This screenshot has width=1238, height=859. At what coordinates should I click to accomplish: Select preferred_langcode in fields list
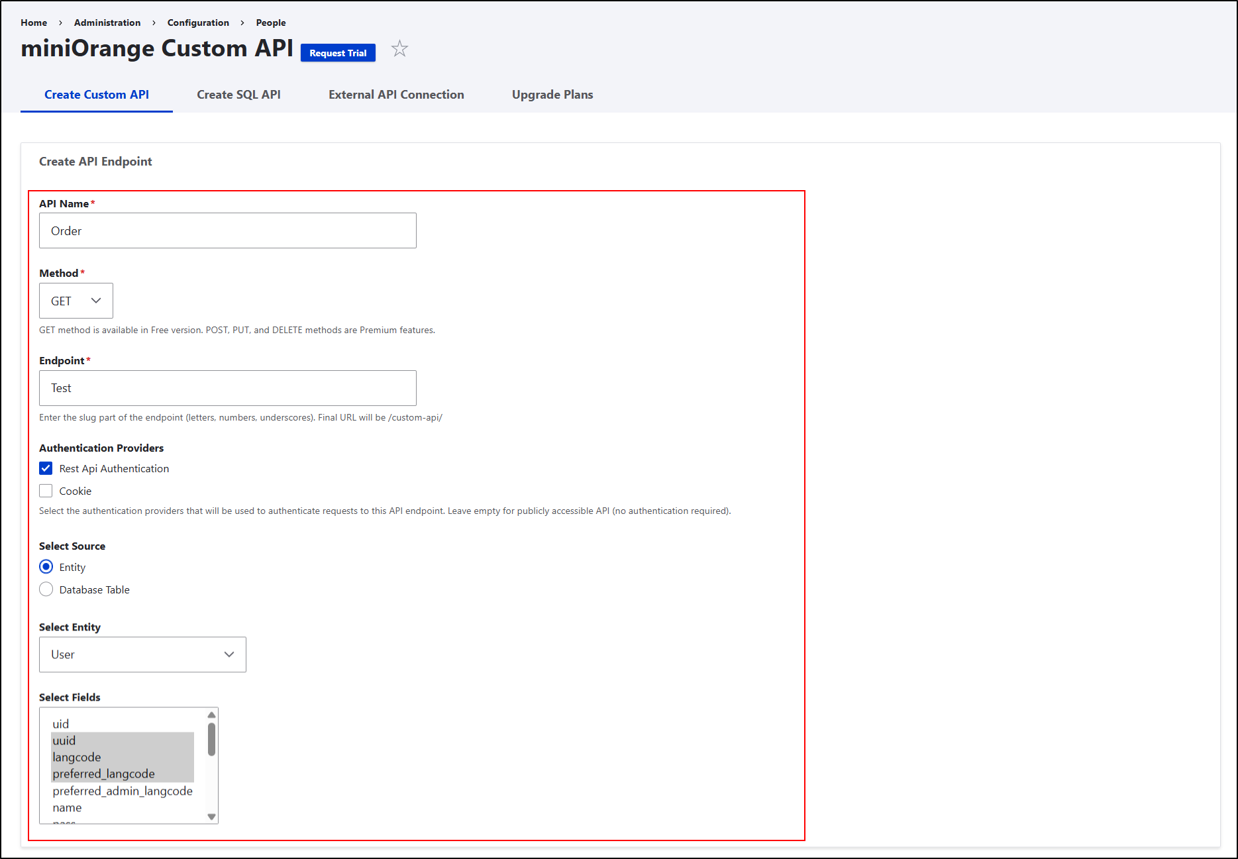123,774
